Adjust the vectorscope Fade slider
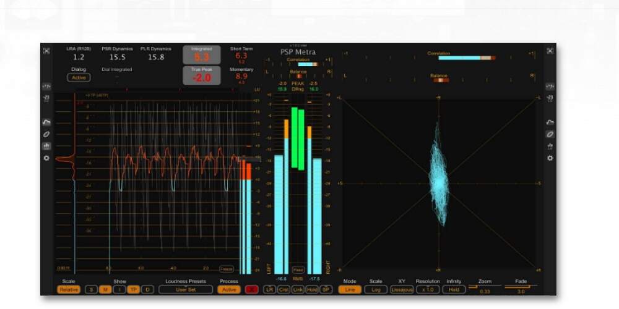619x309 pixels. tap(521, 287)
